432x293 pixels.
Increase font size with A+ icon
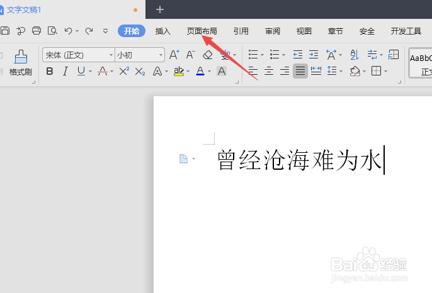pos(174,55)
